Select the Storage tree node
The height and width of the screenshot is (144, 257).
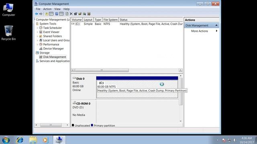point(45,53)
